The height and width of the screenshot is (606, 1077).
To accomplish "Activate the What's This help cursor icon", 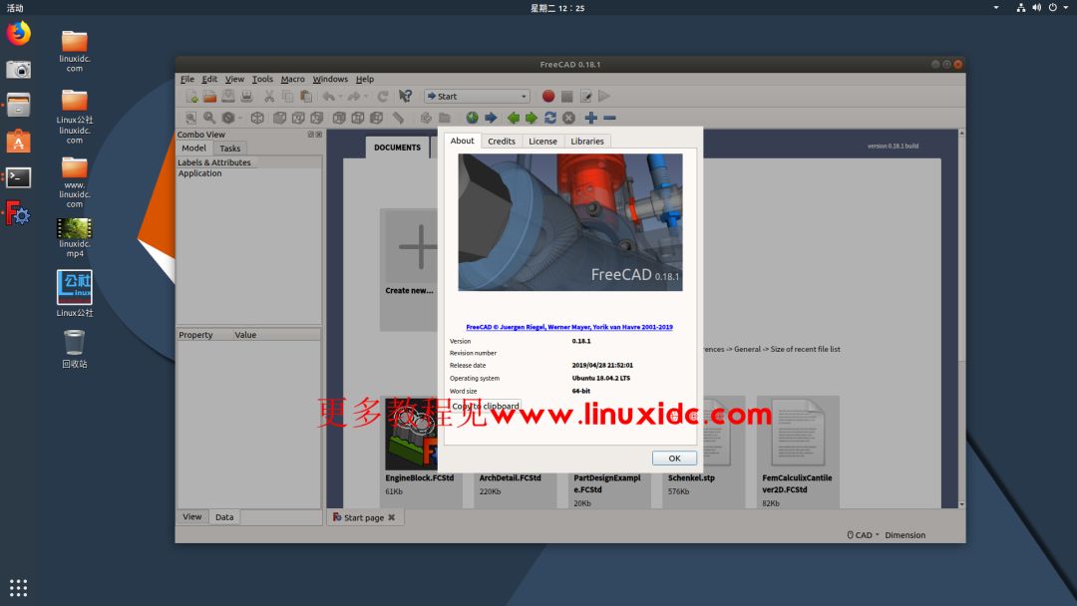I will [x=405, y=96].
